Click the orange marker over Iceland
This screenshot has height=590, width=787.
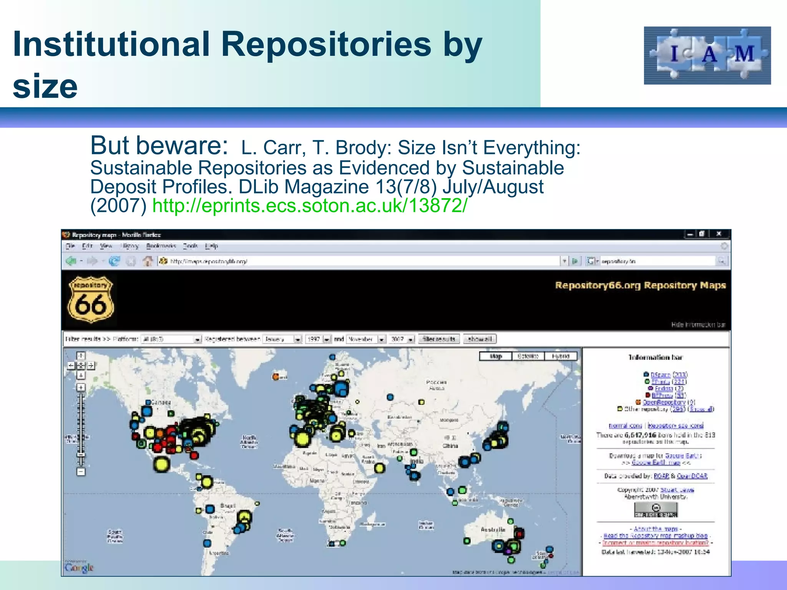pos(276,377)
